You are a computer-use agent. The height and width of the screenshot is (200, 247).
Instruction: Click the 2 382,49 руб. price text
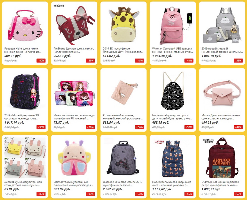click(x=113, y=189)
